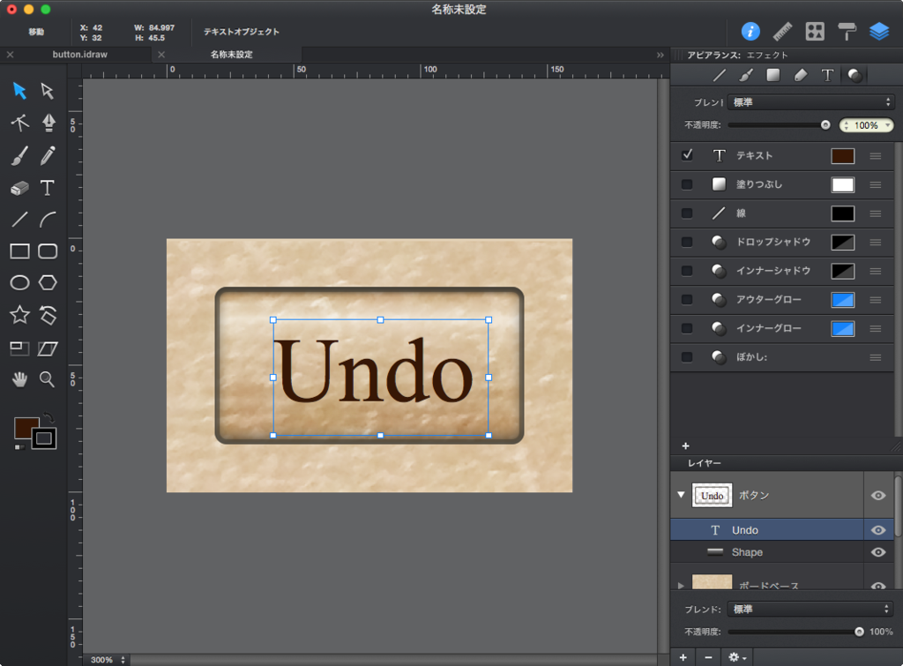Show hidden tabs with overflow chevron
The height and width of the screenshot is (666, 903).
point(660,55)
